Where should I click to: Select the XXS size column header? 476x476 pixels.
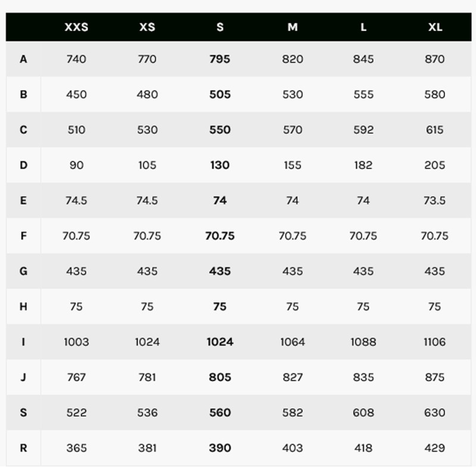(x=76, y=27)
